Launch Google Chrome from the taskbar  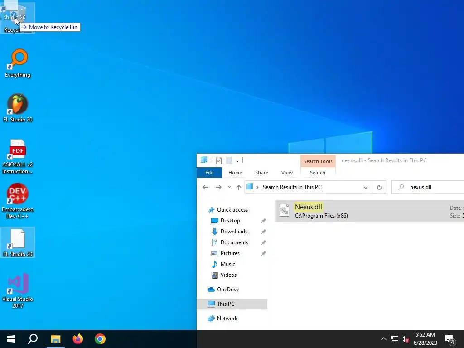100,339
